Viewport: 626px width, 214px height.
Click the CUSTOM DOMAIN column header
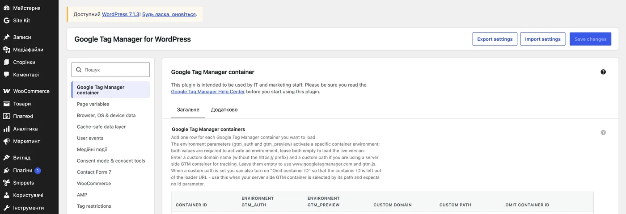coord(393,205)
